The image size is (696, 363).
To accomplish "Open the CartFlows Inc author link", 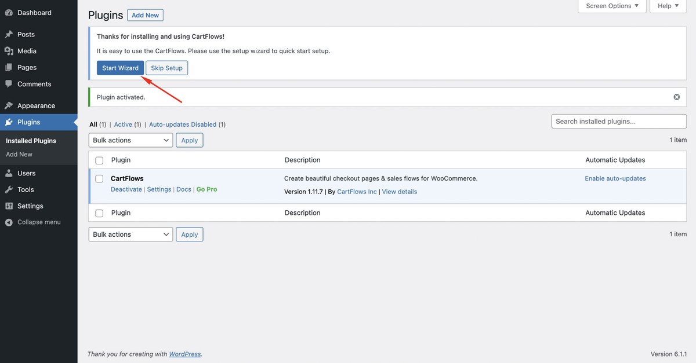I will [357, 192].
